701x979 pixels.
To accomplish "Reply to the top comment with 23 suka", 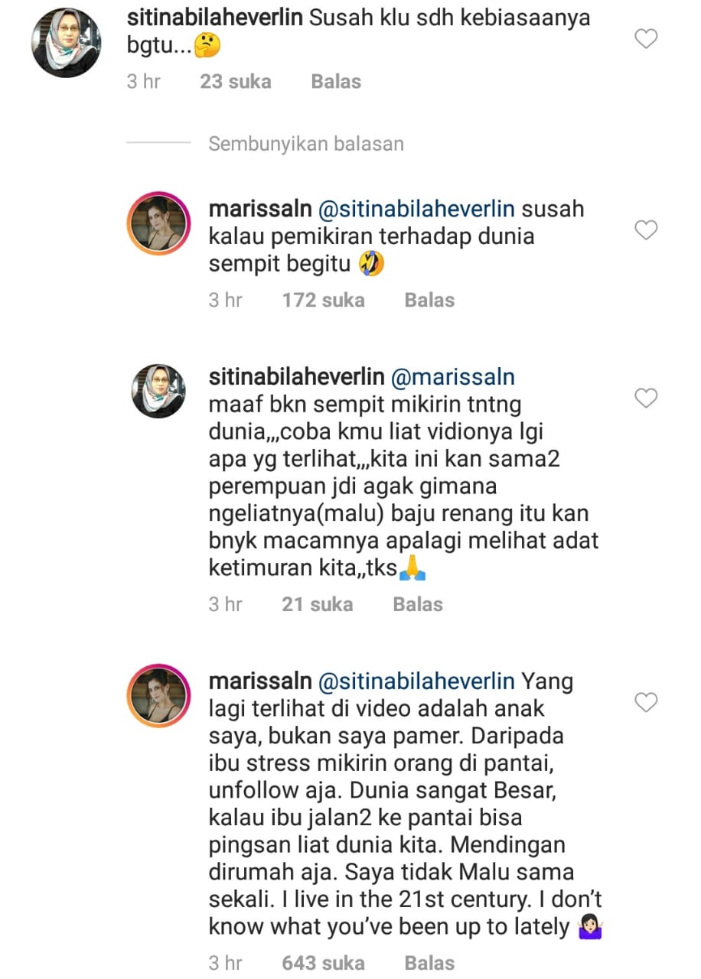I will (336, 81).
